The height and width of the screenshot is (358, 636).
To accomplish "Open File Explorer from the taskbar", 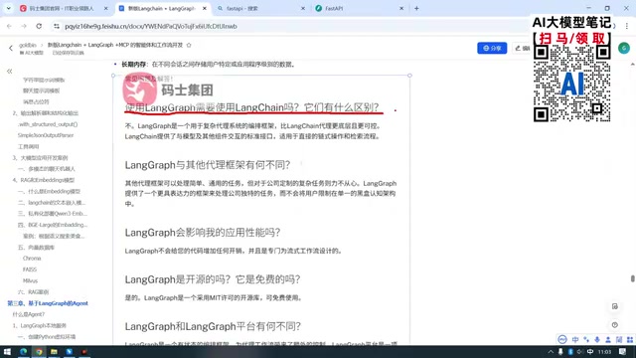I will [x=54, y=351].
